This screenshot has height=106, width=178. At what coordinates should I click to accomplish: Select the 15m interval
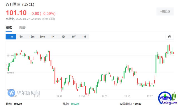[x=32, y=36]
